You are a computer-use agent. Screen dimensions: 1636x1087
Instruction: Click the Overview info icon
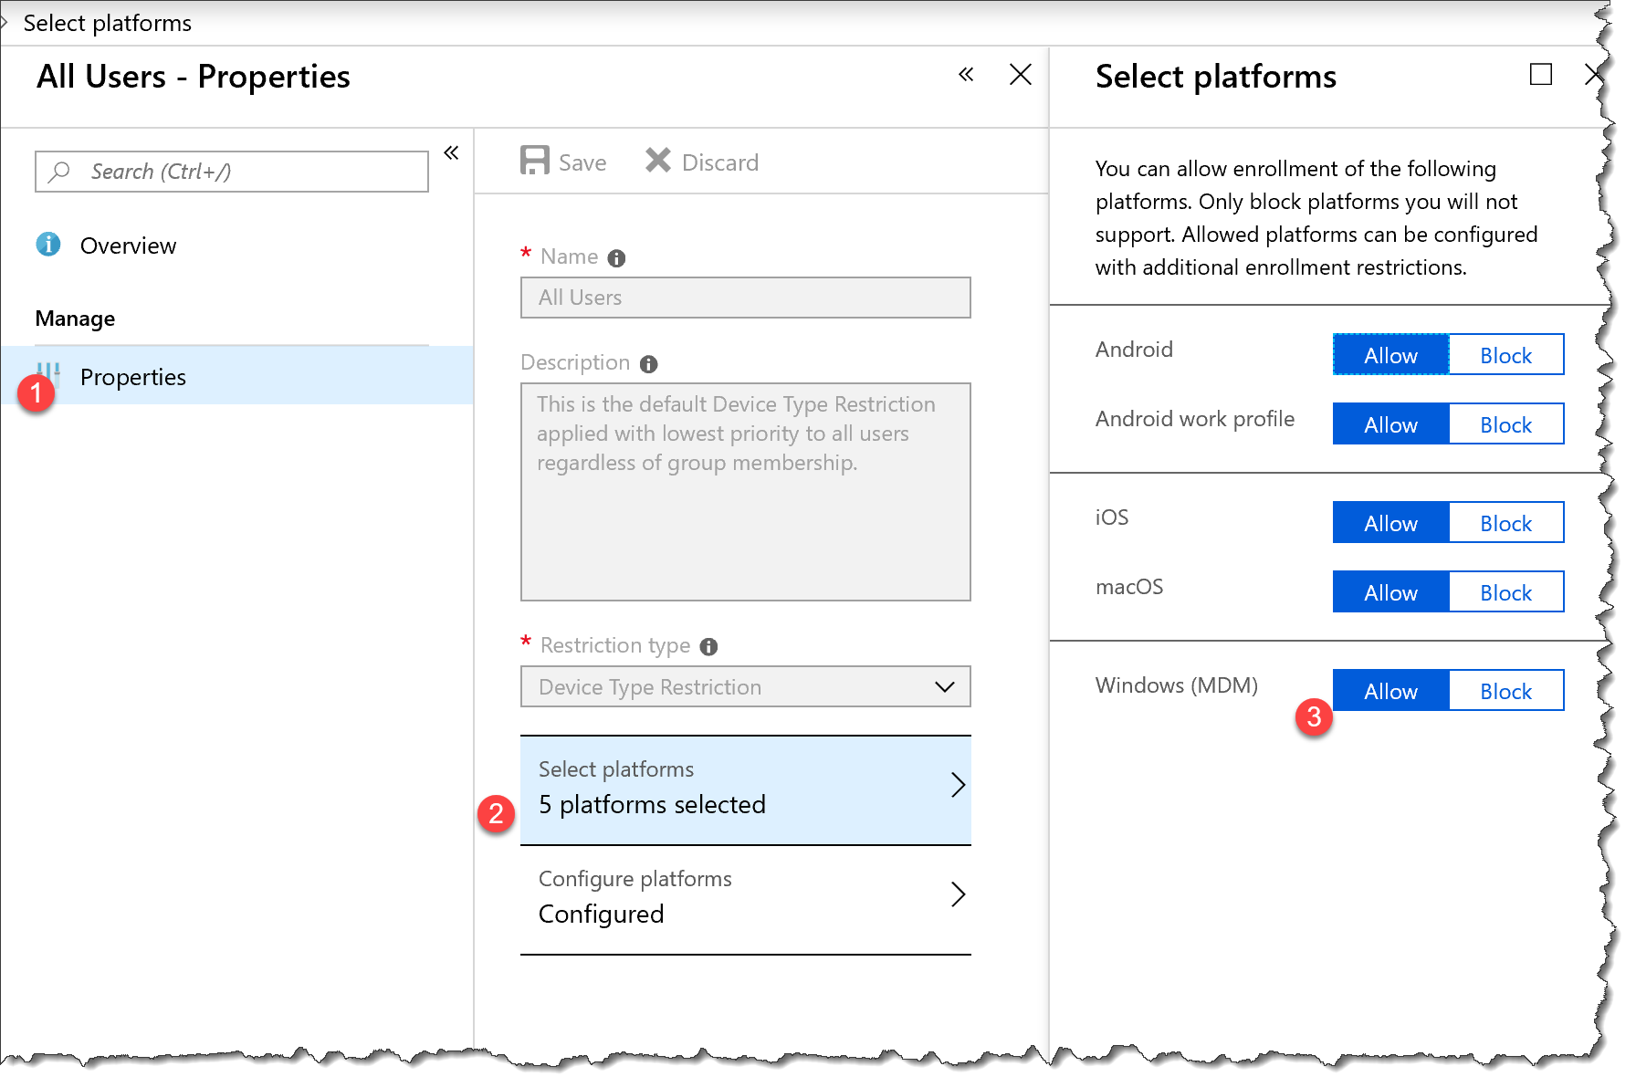tap(48, 245)
